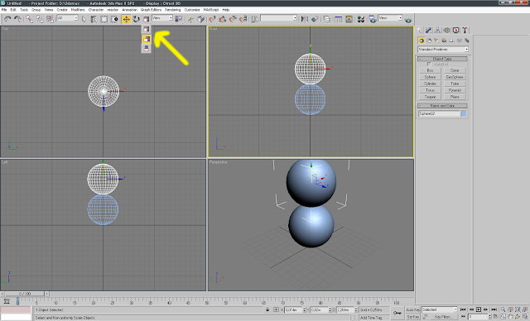Toggle the Set Key button

click(x=412, y=317)
